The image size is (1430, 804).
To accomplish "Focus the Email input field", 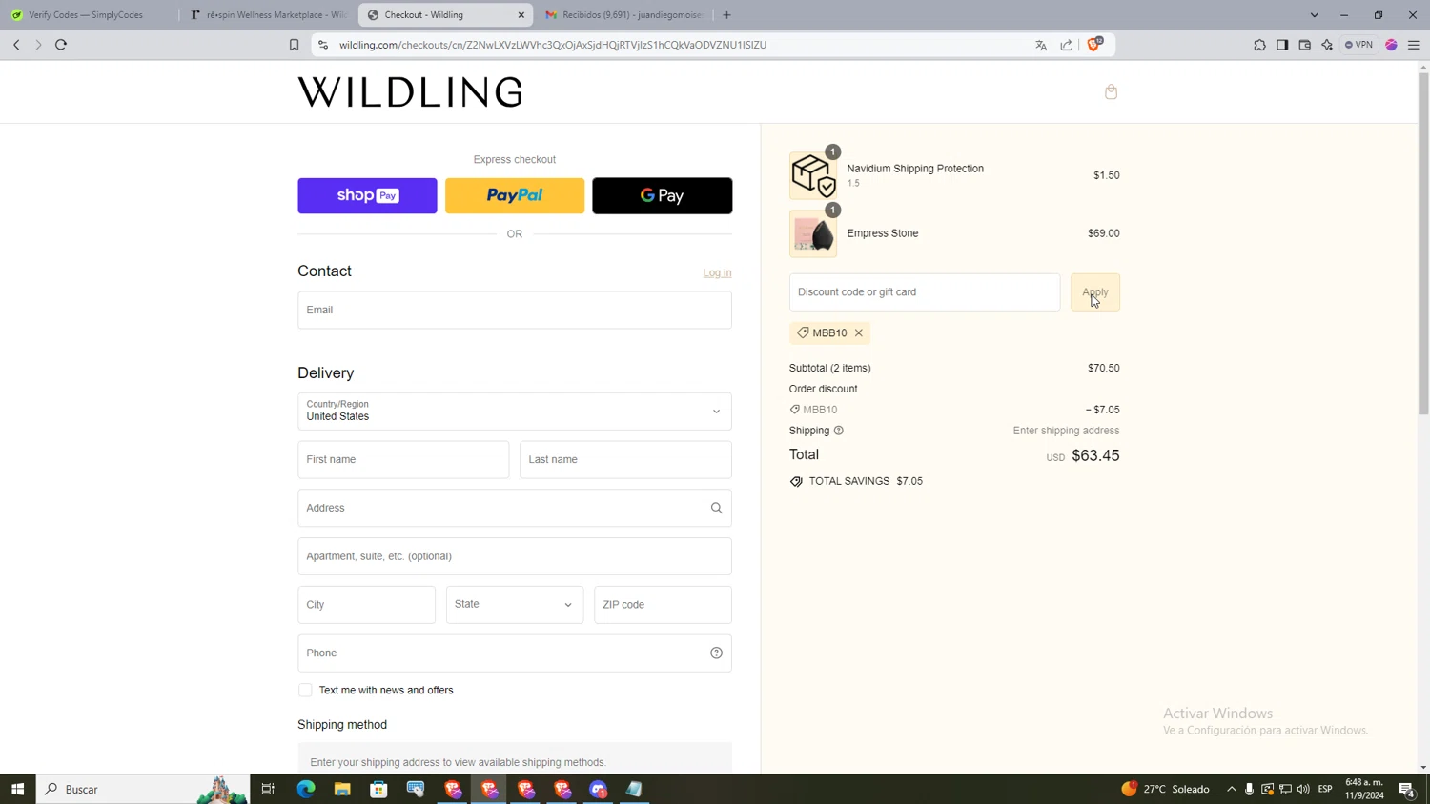I will click(515, 311).
